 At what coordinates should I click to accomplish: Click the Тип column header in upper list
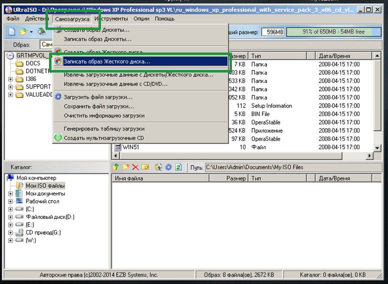pyautogui.click(x=277, y=56)
